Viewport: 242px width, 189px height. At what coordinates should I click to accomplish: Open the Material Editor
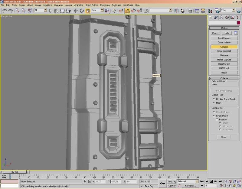[210, 10]
